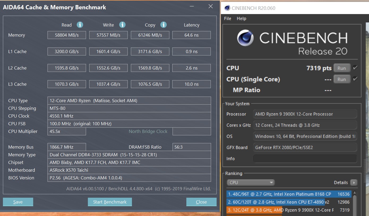
Task: Click Memory Type DDR4-3733 SDRAM field
Action: click(x=129, y=155)
